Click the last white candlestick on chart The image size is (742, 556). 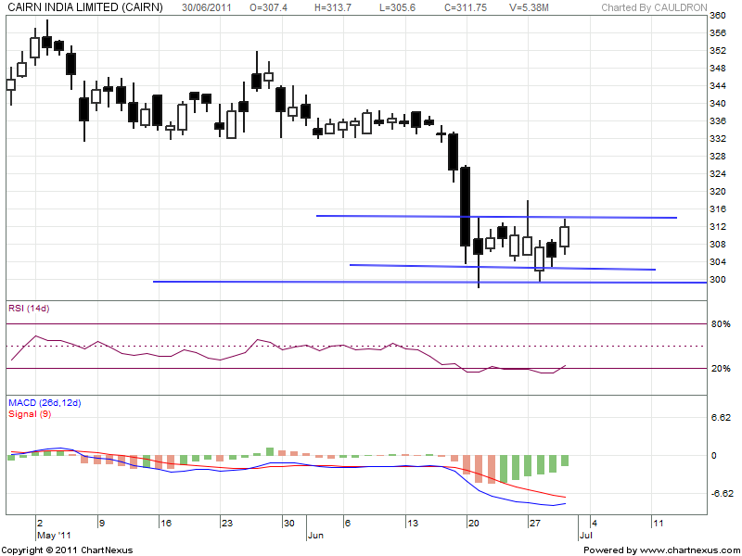point(564,237)
